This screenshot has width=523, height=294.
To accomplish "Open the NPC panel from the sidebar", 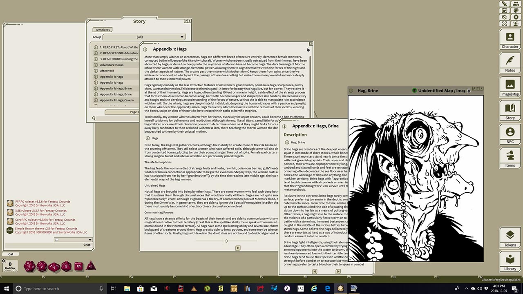I will coord(510,135).
